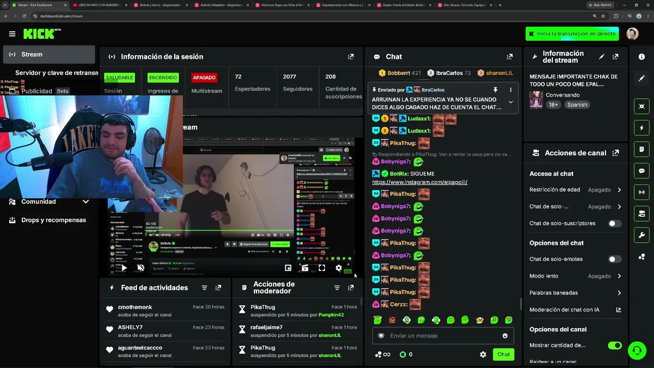Edit stream info with the pencil beside Información del stream
Screen dimensions: 654x368
coord(601,57)
